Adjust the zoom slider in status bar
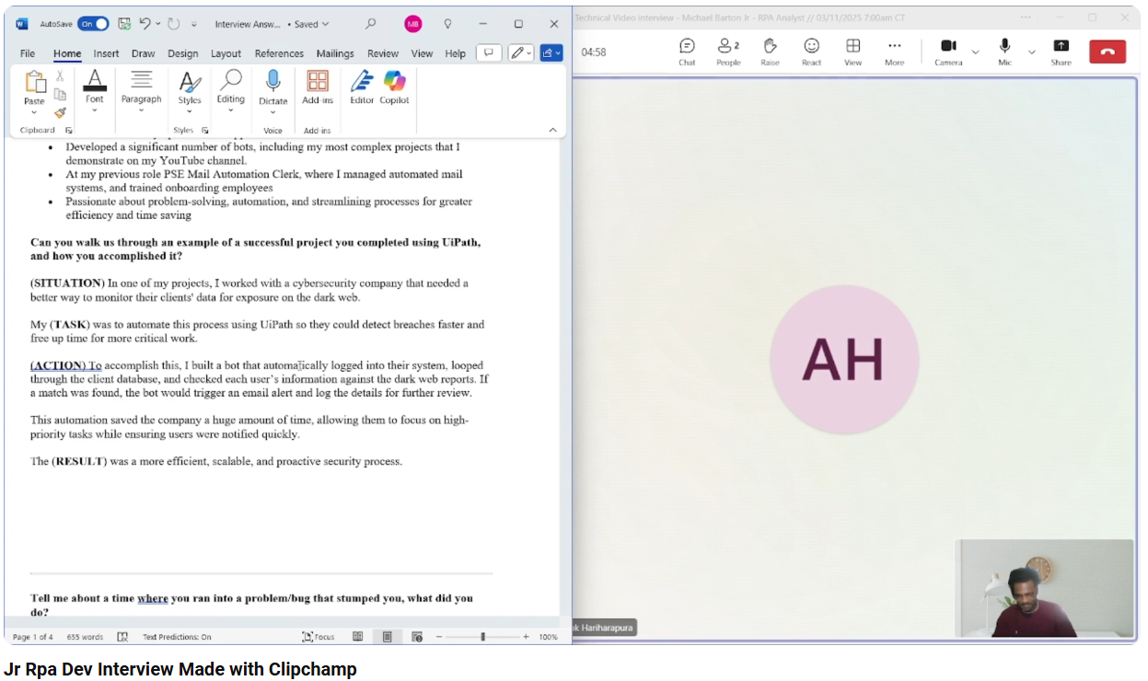 [482, 637]
